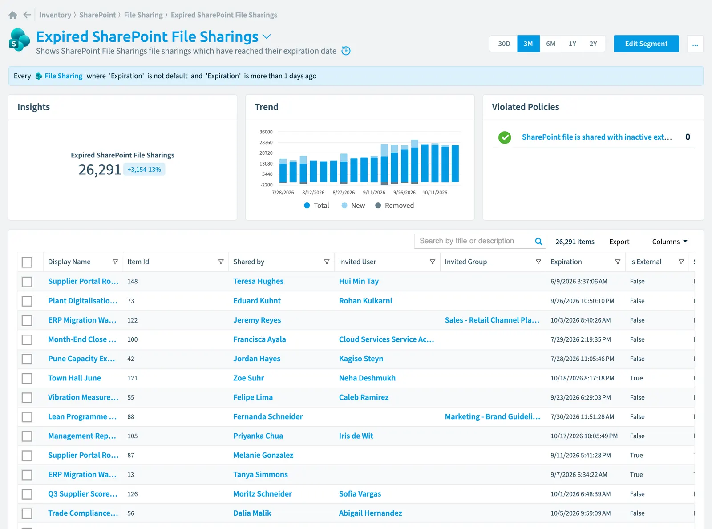
Task: Open the history clock icon beside the description
Action: click(x=346, y=51)
